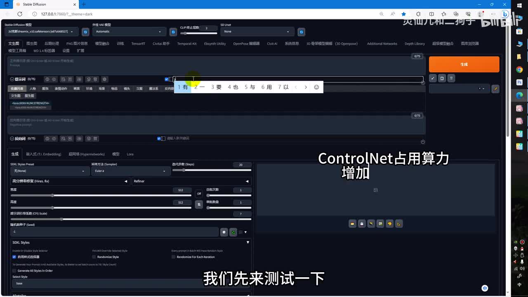Enable the Randomize Style checkbox
This screenshot has height=297, width=528.
click(x=94, y=257)
